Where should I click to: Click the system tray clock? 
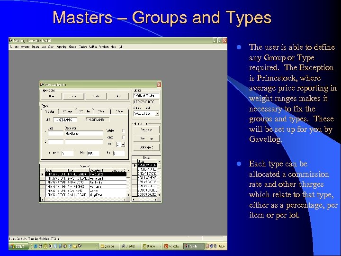coord(221,246)
